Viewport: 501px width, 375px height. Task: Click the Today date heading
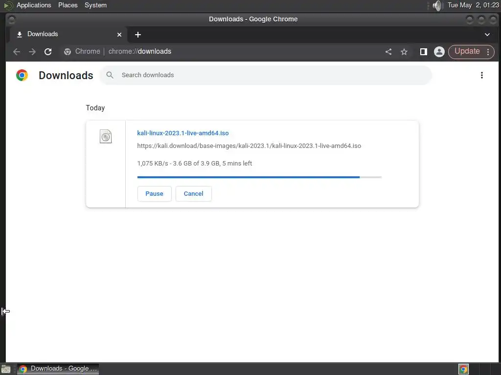coord(95,108)
